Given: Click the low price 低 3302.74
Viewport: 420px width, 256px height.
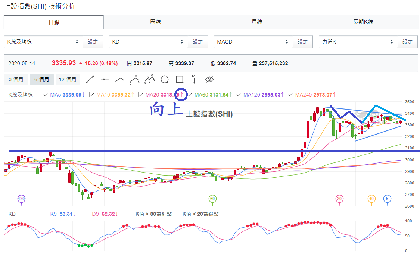Looking at the screenshot, I should (223, 64).
